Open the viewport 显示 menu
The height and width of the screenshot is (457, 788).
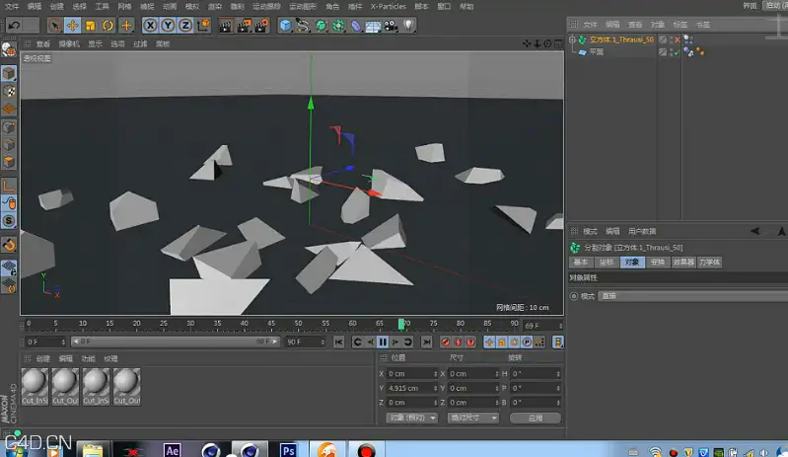(95, 43)
